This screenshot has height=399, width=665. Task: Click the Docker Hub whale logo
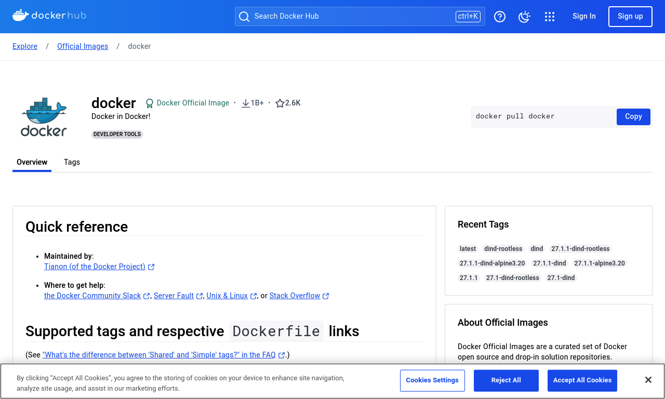coord(49,16)
